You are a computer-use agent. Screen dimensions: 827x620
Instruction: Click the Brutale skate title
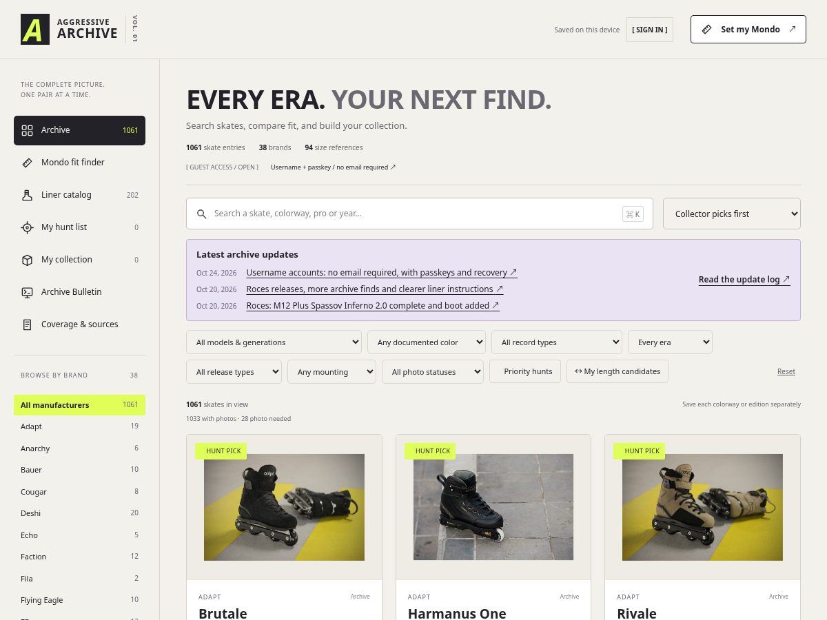click(x=223, y=612)
